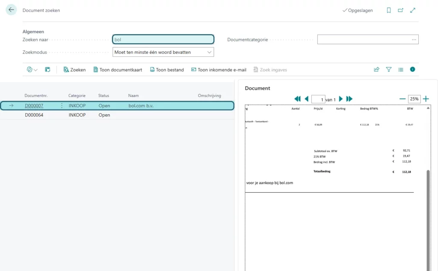Click the 25% zoom level field
Viewport: 438px width, 271px height.
[414, 99]
